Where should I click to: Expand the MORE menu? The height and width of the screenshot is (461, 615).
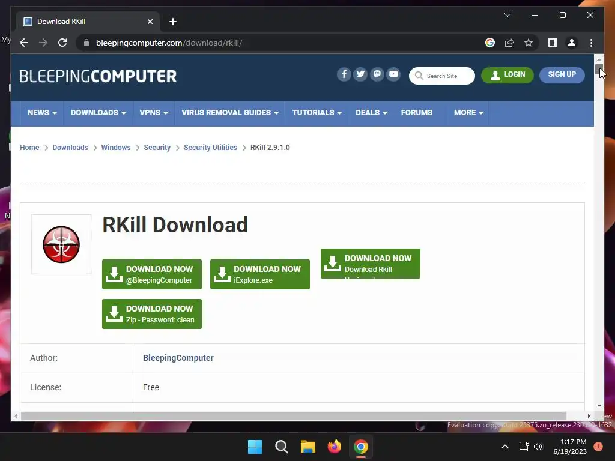pyautogui.click(x=468, y=113)
